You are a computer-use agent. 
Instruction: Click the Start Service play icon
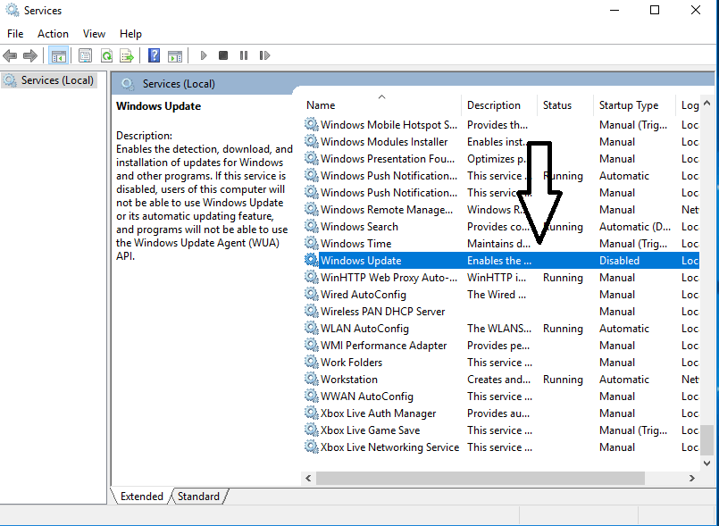204,56
